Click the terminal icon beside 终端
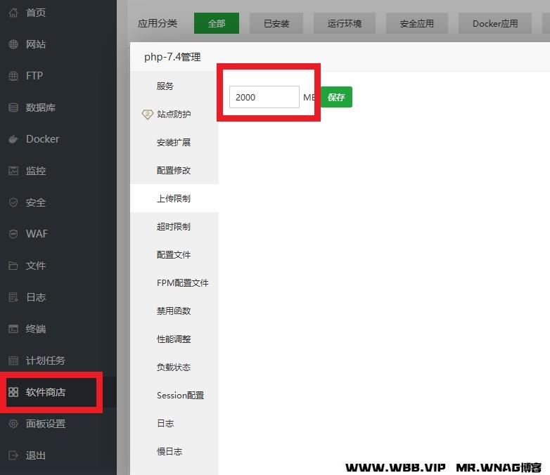Image resolution: width=550 pixels, height=475 pixels. (13, 329)
